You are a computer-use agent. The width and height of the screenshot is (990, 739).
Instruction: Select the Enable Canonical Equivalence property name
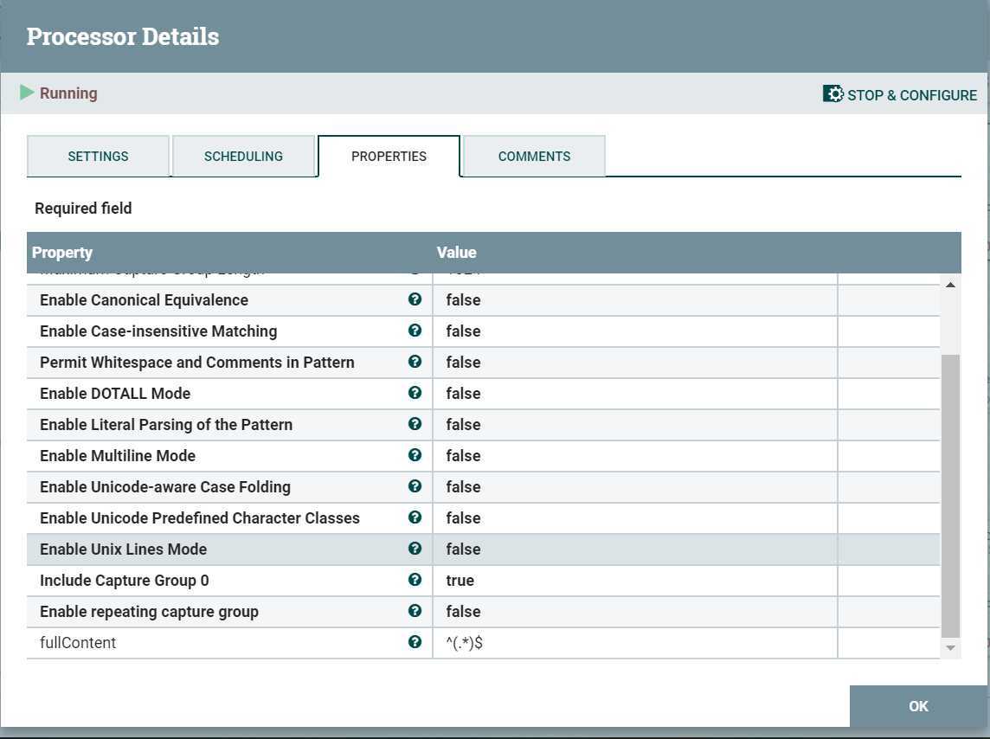tap(144, 299)
